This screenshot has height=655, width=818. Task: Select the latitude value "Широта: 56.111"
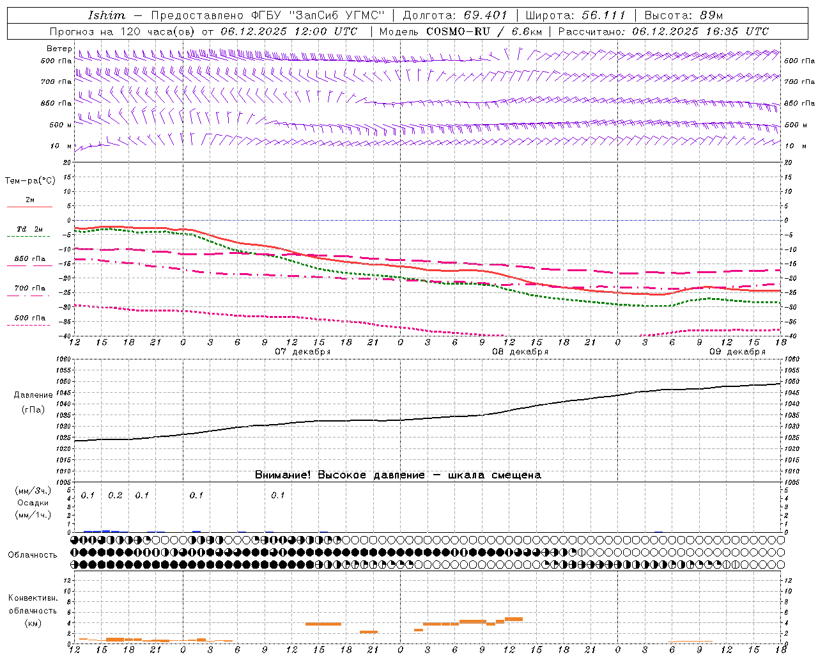pos(575,15)
